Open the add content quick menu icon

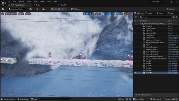click(x=31, y=9)
